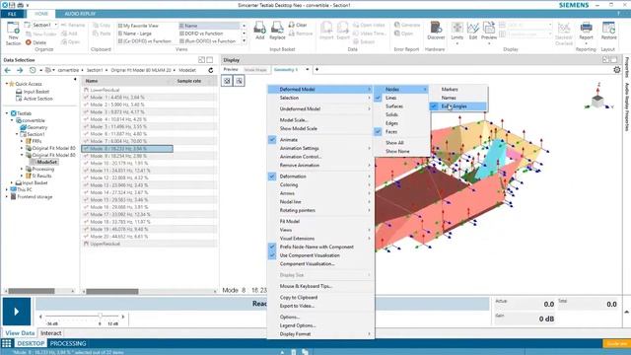Expand the Animation Settings submenu
The width and height of the screenshot is (631, 355).
point(320,148)
